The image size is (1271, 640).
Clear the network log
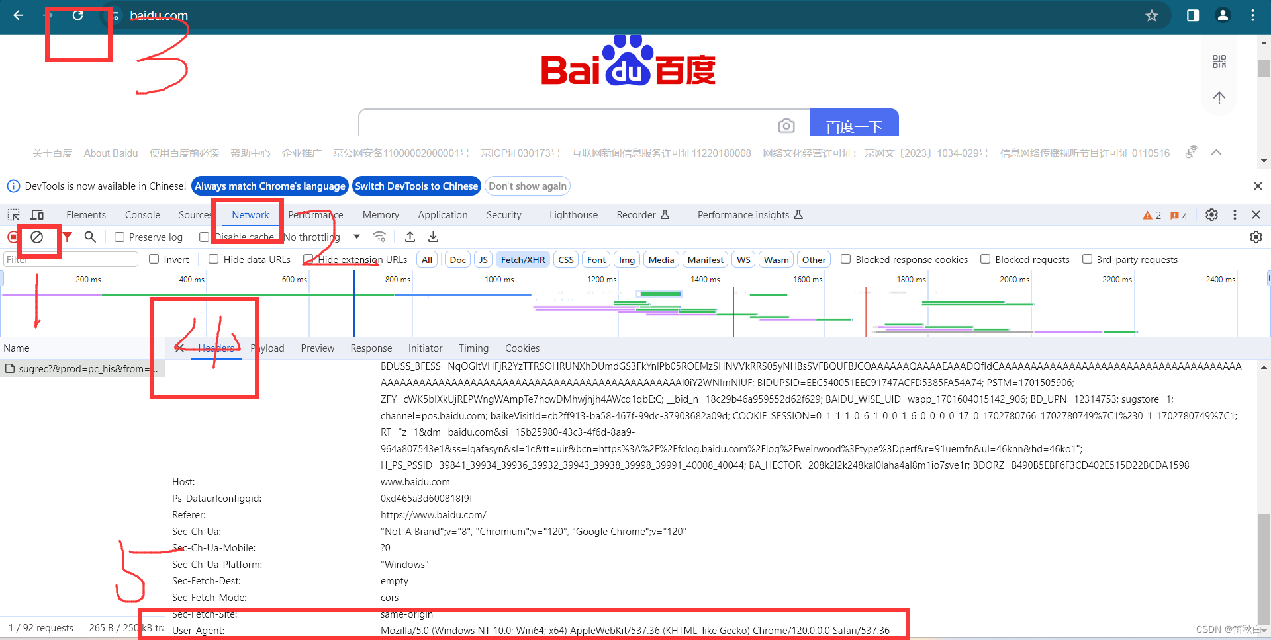pos(37,237)
